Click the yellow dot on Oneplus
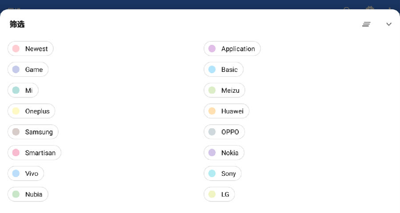 (16, 111)
